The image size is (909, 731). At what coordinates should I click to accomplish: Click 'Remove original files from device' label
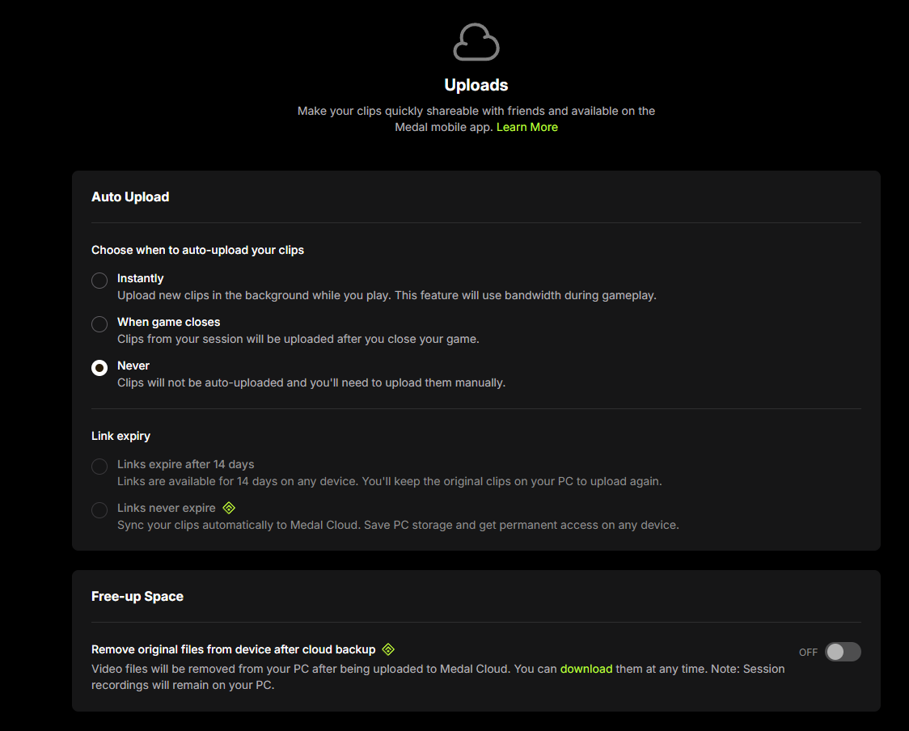234,649
